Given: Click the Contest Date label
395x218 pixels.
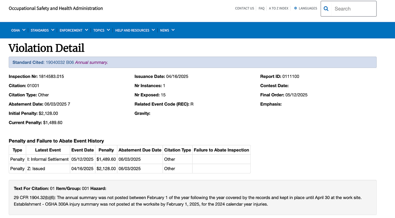Looking at the screenshot, I should [x=274, y=86].
